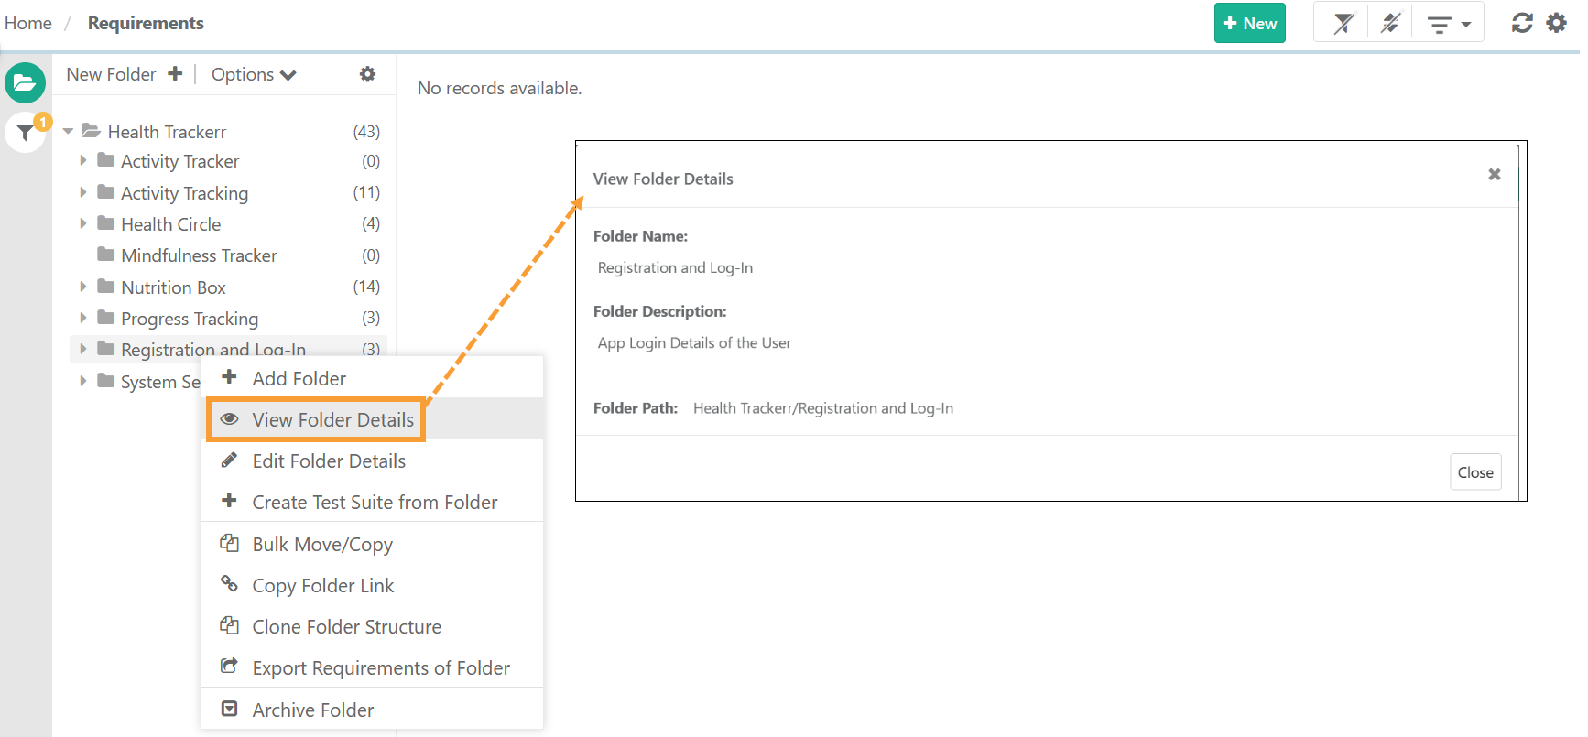Expand the Nutrition Box folder
Viewport: 1588px width, 737px height.
click(x=83, y=287)
